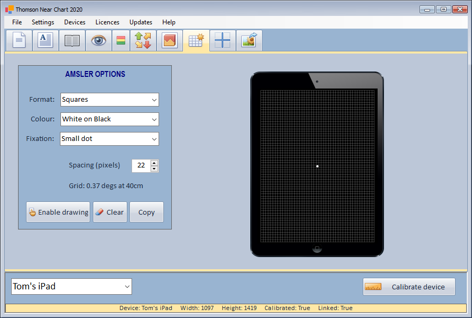Increase spacing pixels with up arrow

tap(154, 163)
